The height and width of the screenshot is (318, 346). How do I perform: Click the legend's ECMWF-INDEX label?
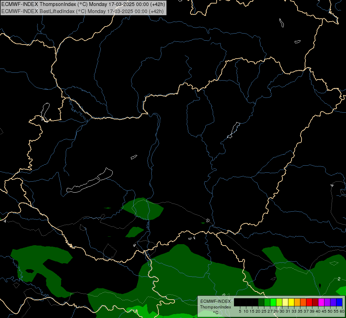point(216,301)
